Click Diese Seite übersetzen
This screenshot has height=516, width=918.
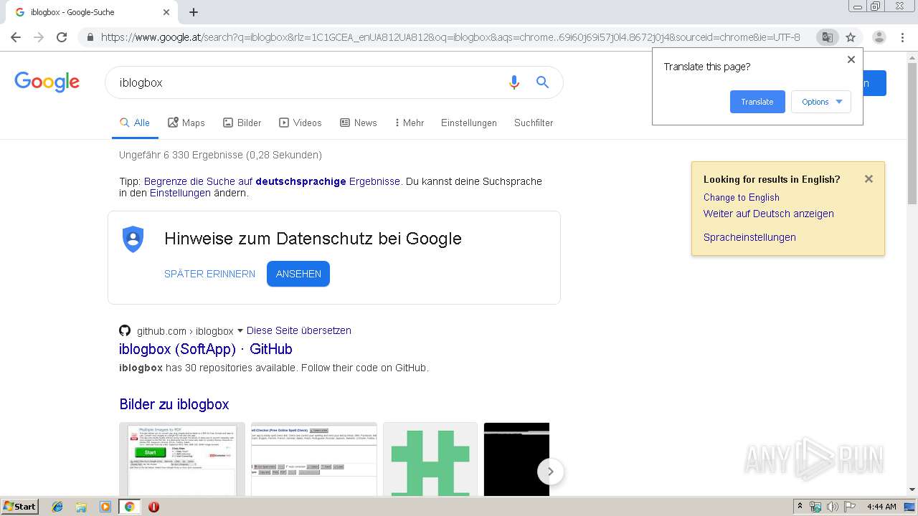coord(299,330)
